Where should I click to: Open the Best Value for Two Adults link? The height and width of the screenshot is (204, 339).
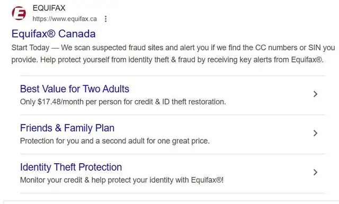coord(75,89)
